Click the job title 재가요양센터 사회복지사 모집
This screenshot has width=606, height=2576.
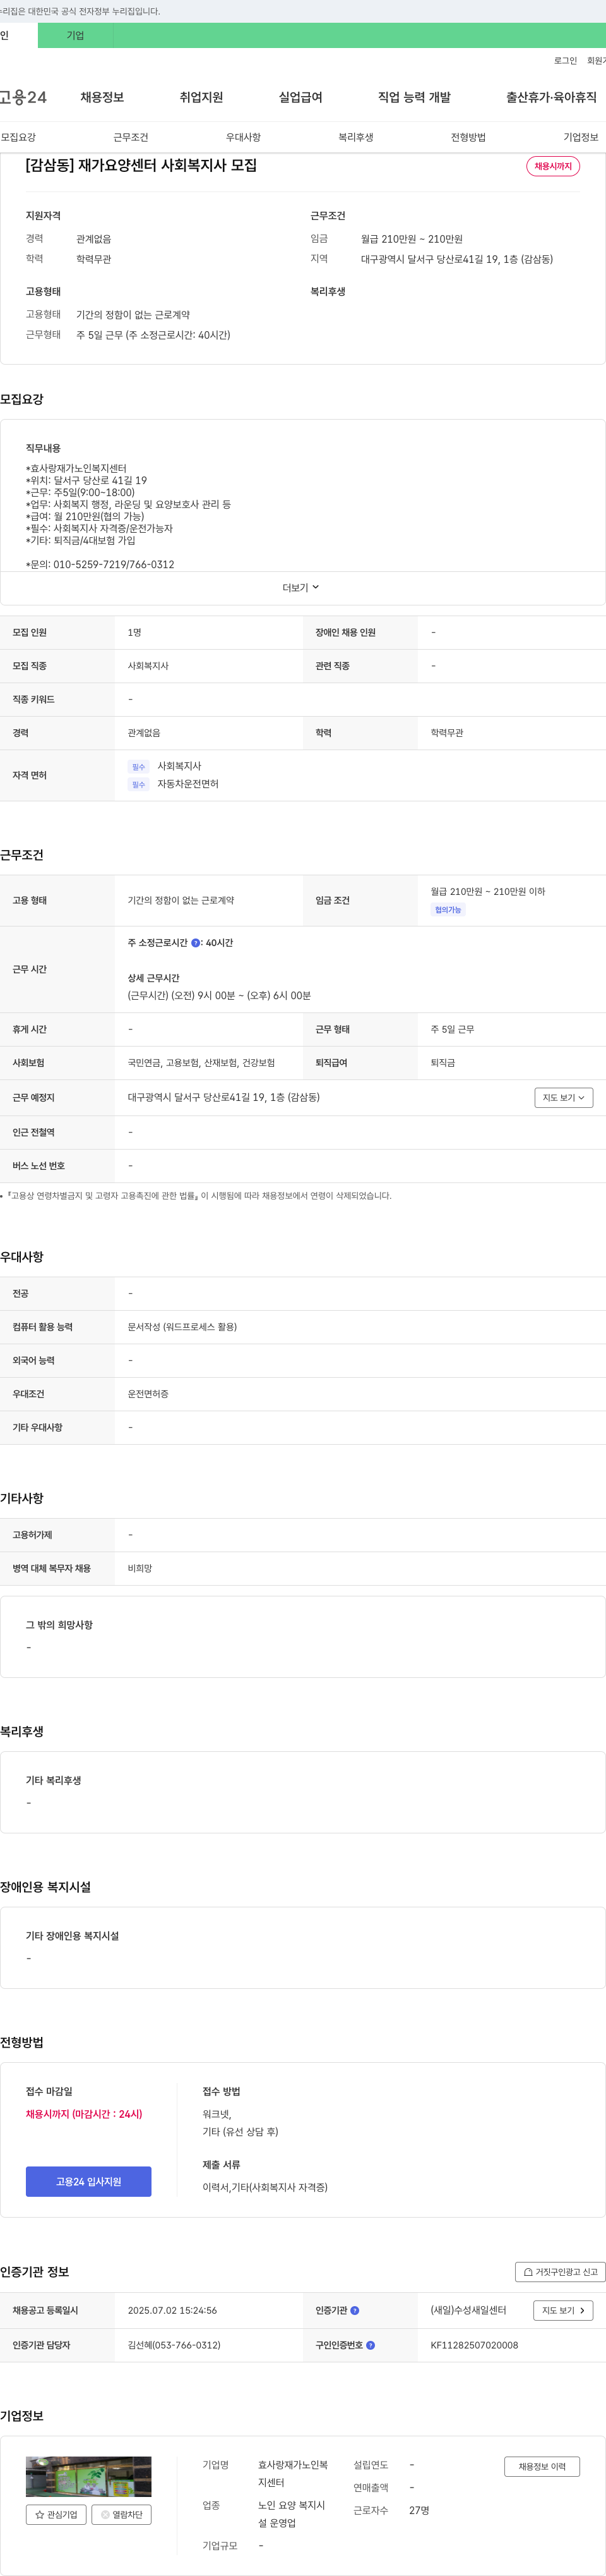[141, 165]
